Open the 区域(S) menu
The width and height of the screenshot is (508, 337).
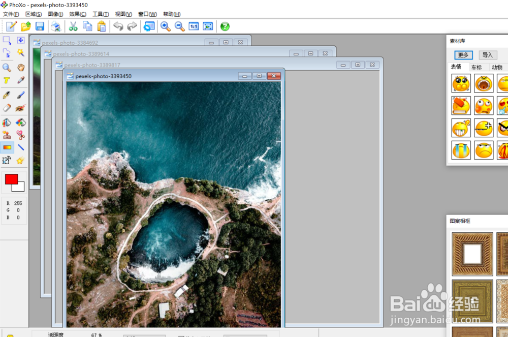[34, 14]
